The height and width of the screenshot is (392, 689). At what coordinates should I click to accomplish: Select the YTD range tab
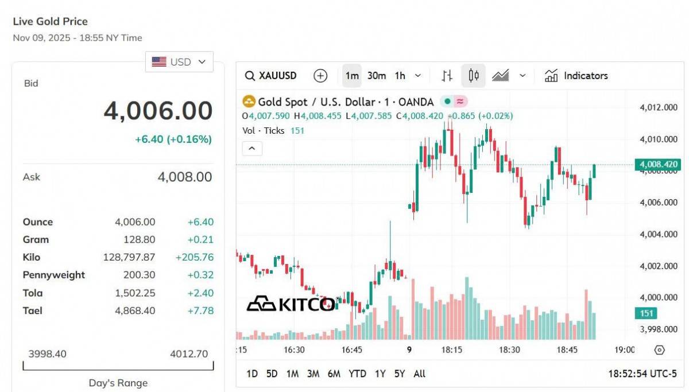[358, 374]
